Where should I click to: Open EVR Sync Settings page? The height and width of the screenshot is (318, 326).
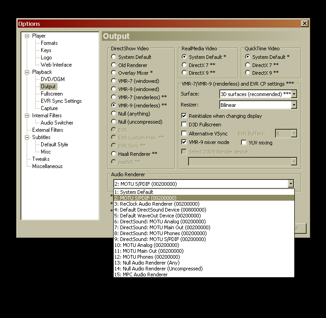click(x=61, y=101)
